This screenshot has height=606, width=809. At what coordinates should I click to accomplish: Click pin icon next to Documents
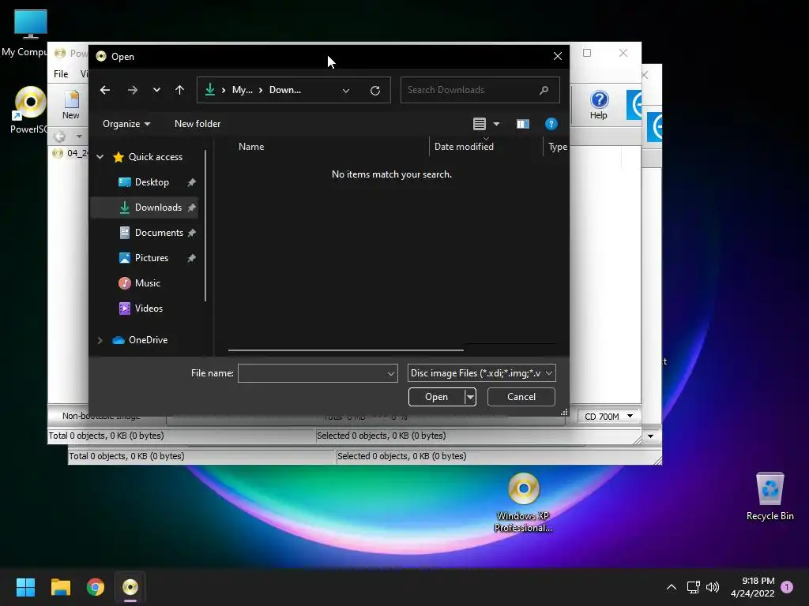[191, 233]
